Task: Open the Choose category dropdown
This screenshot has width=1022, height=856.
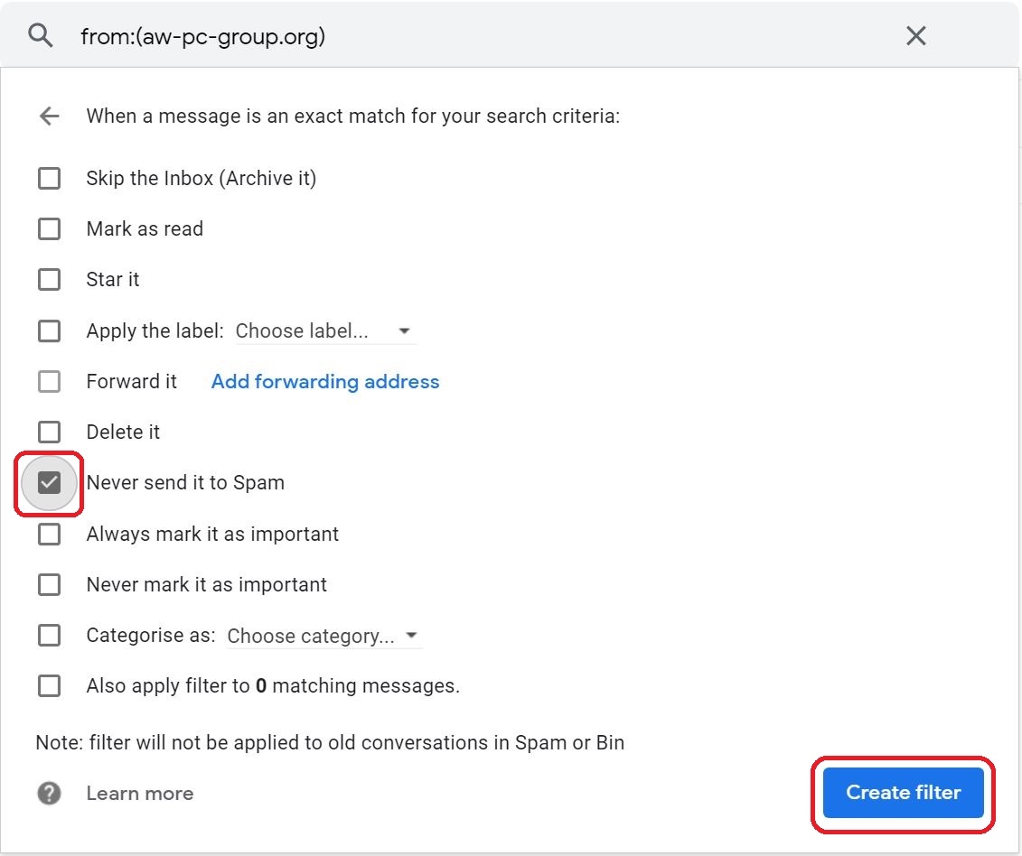Action: 323,636
